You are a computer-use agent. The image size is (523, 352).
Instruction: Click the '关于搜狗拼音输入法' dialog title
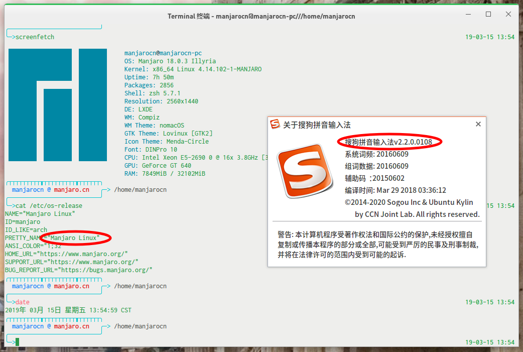(317, 125)
